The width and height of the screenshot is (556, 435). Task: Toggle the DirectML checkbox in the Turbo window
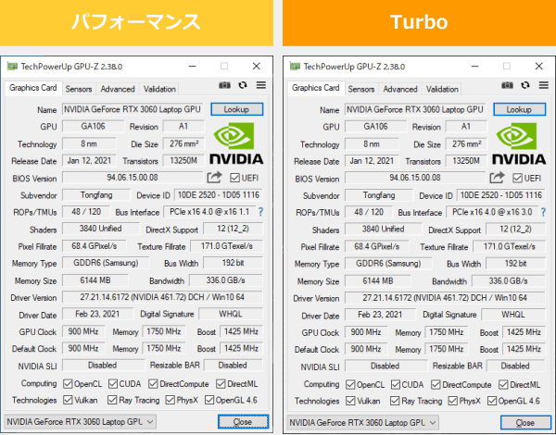[503, 384]
